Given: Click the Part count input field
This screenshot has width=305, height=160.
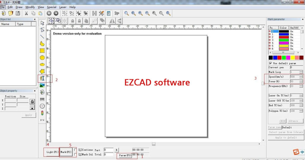Looking at the screenshot, I should pyautogui.click(x=108, y=150).
